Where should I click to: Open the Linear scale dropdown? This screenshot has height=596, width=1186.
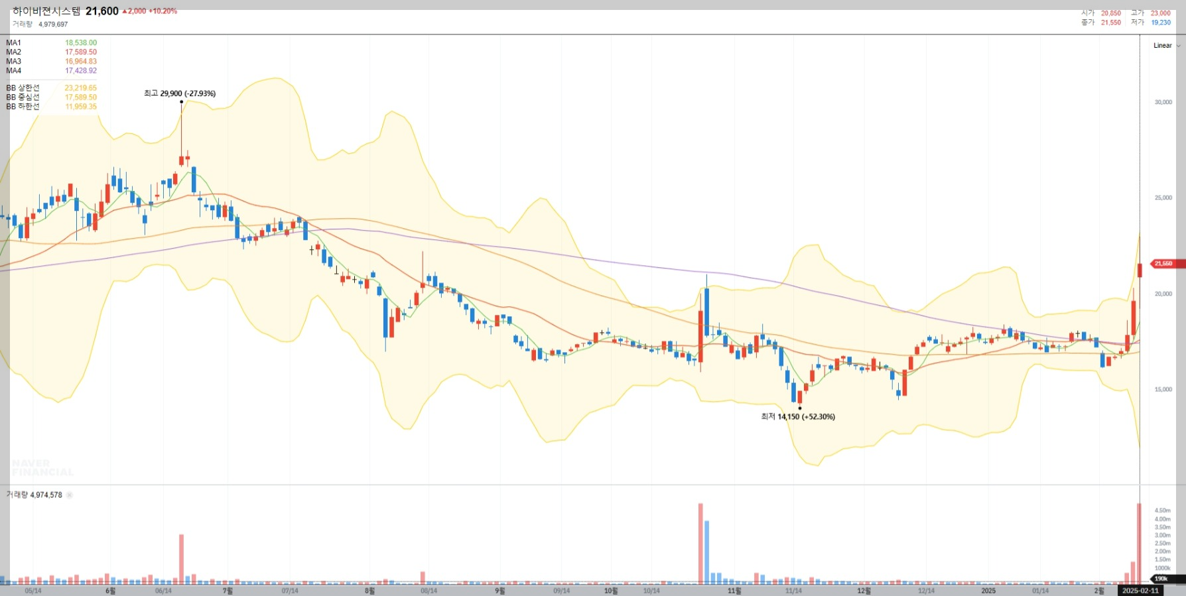click(1167, 46)
